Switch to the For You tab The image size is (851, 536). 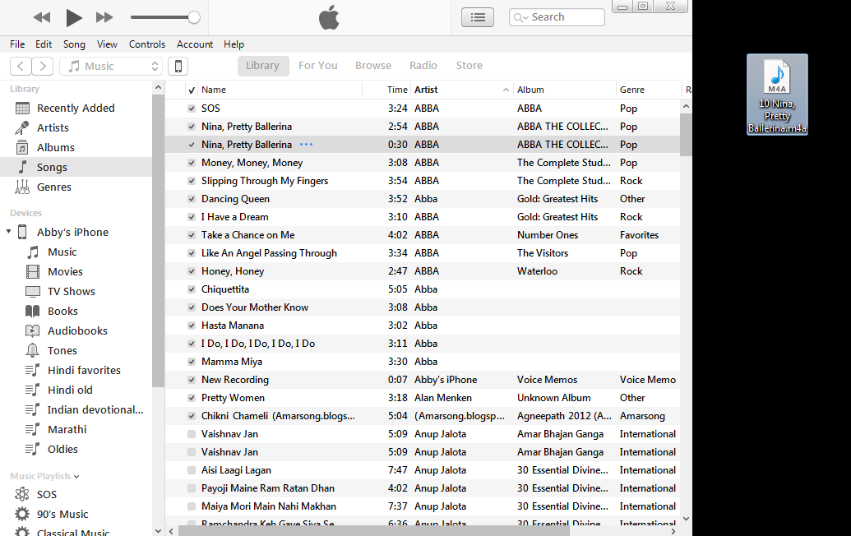pyautogui.click(x=318, y=66)
